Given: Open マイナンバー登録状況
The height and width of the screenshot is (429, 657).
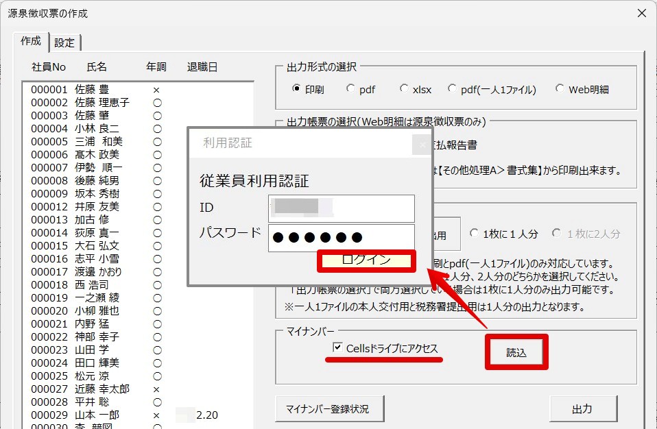Looking at the screenshot, I should pyautogui.click(x=327, y=409).
